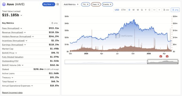Click the first red event marker
Image resolution: width=182 pixels, height=96 pixels.
(x=161, y=56)
